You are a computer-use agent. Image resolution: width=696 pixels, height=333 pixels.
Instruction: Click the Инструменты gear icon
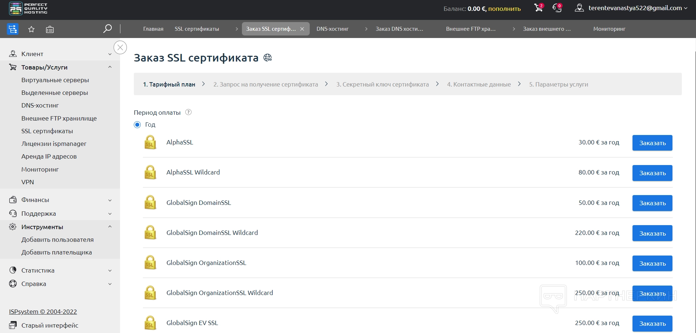(13, 227)
